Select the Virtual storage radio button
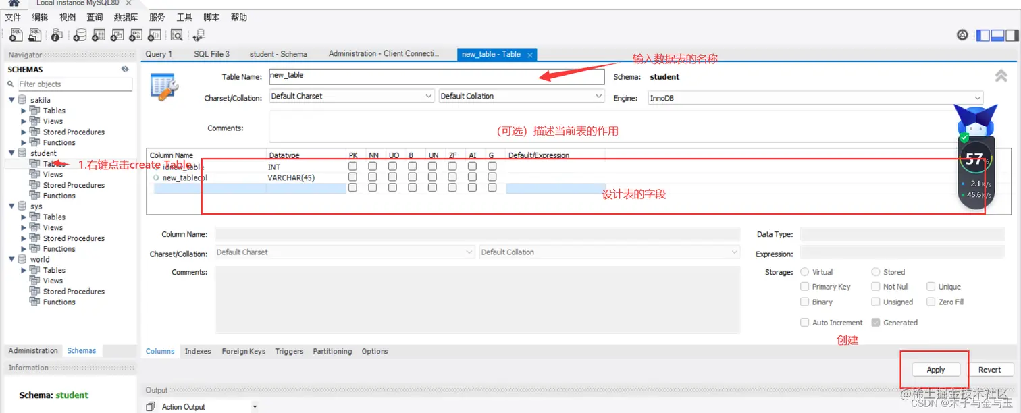1021x413 pixels. click(804, 272)
